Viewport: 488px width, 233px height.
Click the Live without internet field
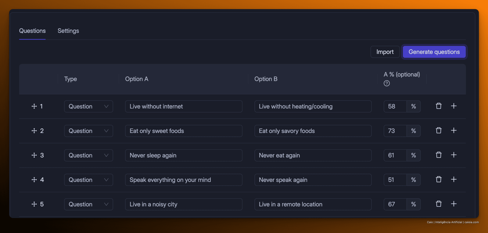184,106
